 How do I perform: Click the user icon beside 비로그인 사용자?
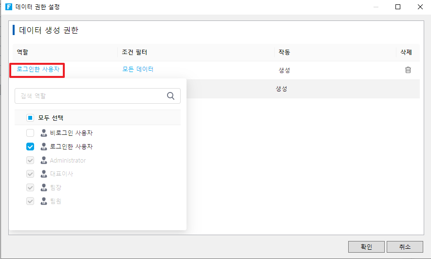tap(44, 133)
